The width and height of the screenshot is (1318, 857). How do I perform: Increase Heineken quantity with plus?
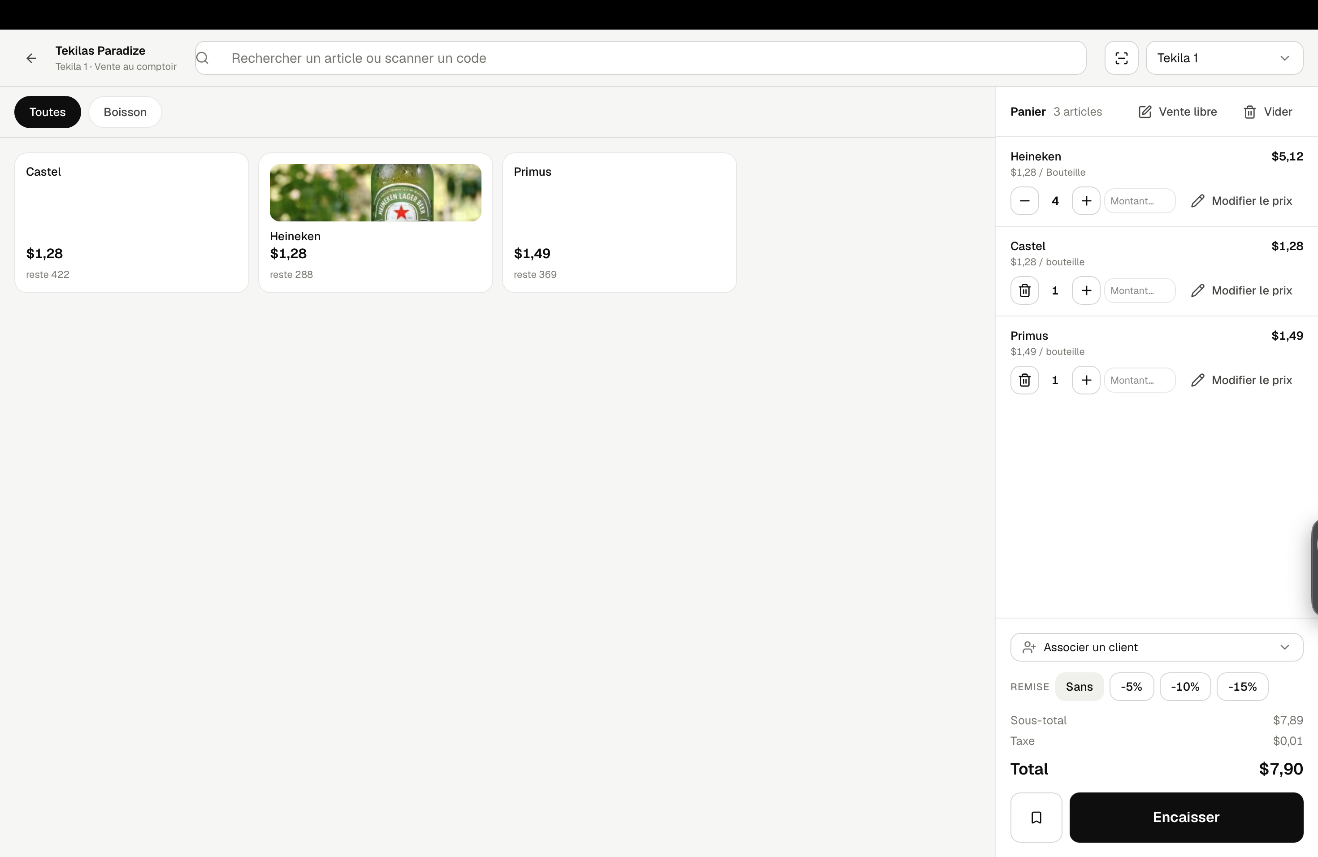[x=1086, y=201]
